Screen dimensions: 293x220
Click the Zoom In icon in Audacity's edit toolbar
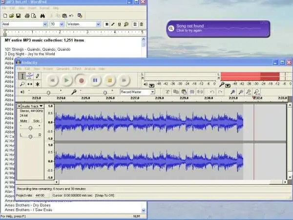(233, 92)
